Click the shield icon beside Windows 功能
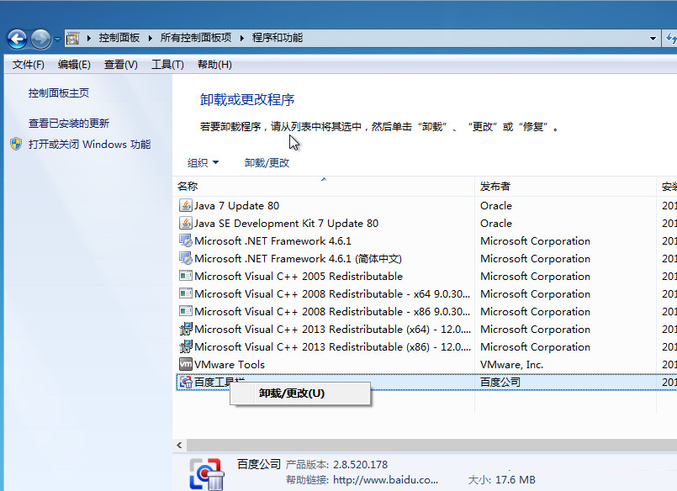This screenshot has width=677, height=491. pos(16,144)
